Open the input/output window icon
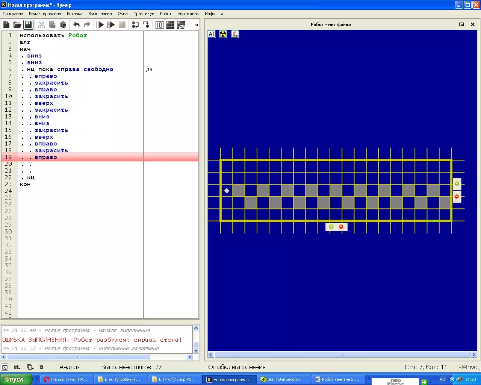Image resolution: width=481 pixels, height=385 pixels. coord(159,25)
